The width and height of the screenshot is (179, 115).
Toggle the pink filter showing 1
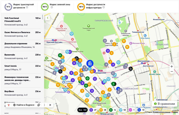[132, 110]
